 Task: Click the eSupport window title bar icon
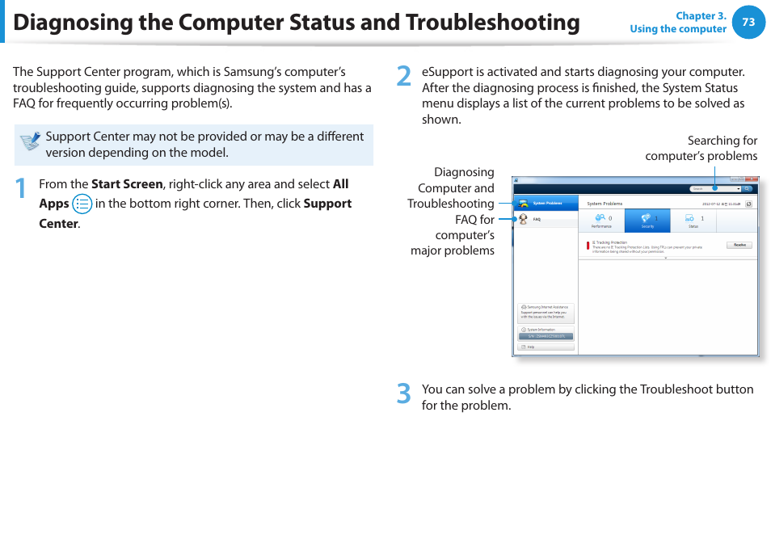[516, 180]
